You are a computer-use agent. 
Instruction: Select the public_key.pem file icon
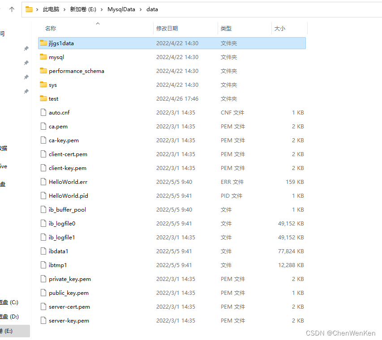tap(43, 293)
